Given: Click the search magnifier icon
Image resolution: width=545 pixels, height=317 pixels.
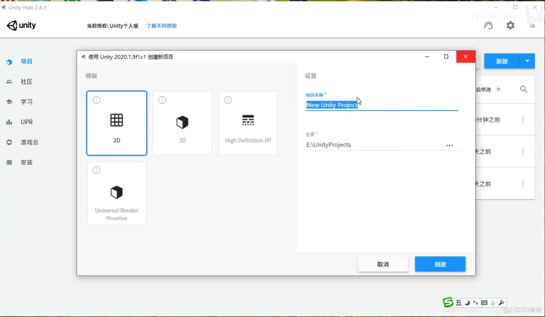Looking at the screenshot, I should [x=523, y=90].
